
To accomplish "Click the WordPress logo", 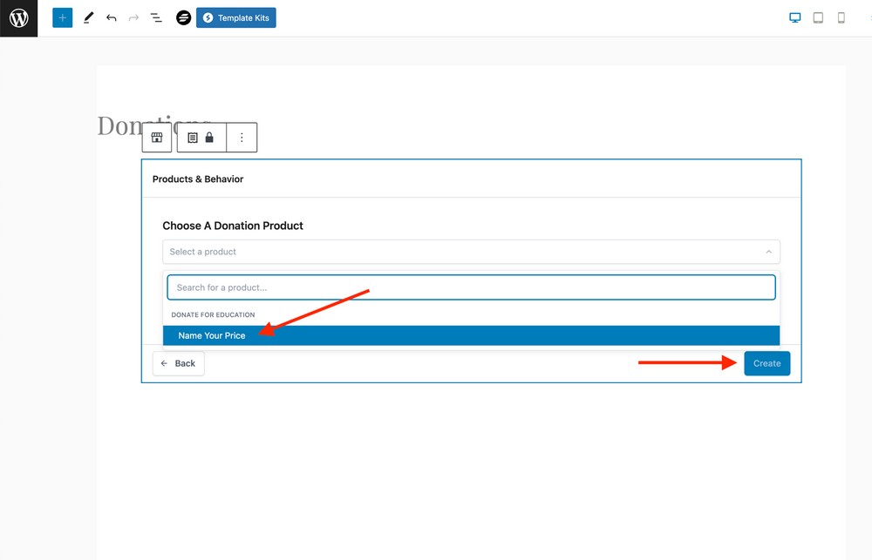I will (18, 17).
